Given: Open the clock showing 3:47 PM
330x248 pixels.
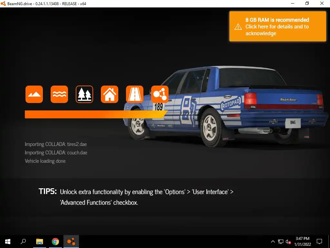Looking at the screenshot, I should [x=302, y=242].
